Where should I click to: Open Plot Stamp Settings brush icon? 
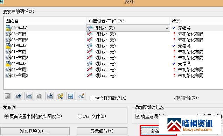(81, 96)
